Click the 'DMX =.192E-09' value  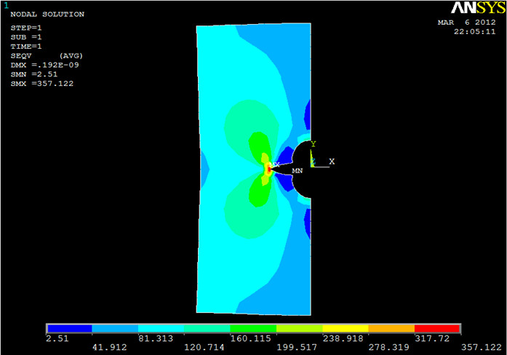click(44, 65)
